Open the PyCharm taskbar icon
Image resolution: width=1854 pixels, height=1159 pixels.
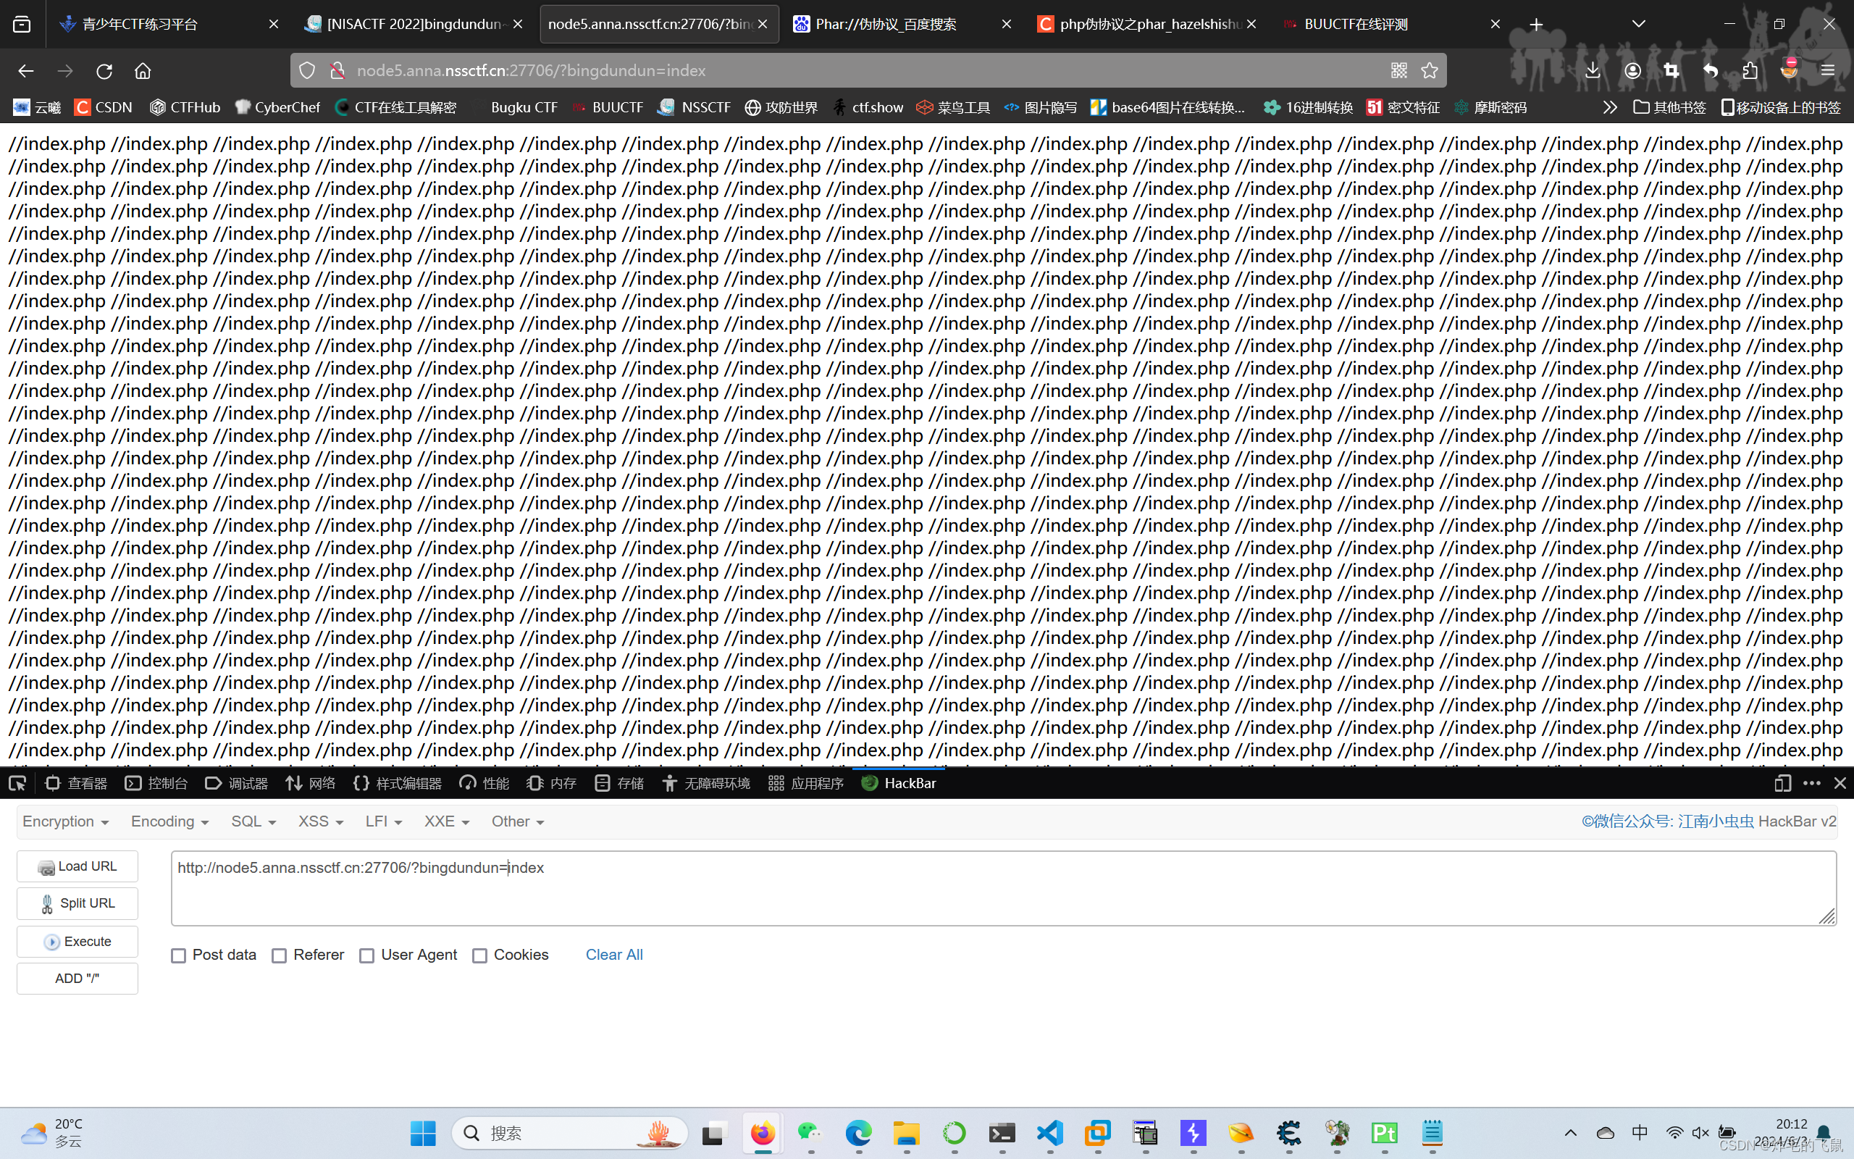(x=1385, y=1132)
